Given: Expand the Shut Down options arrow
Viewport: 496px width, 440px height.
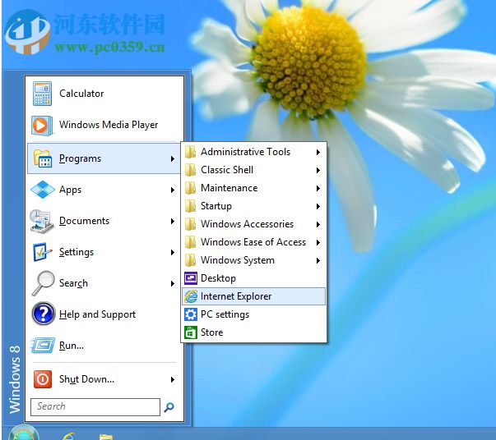Looking at the screenshot, I should [173, 379].
